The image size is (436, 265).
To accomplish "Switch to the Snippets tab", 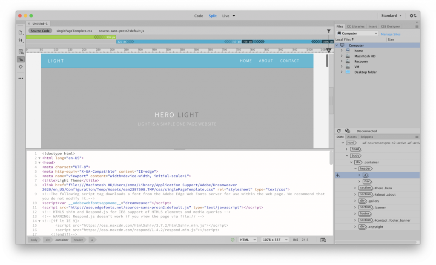I will (x=367, y=137).
